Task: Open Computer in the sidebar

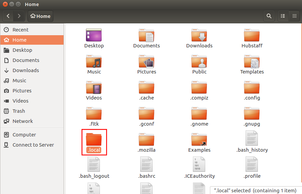Action: tap(32, 135)
